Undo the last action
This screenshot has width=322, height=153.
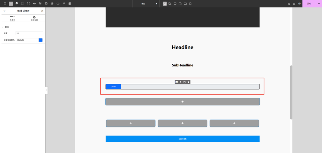pyautogui.click(x=289, y=4)
